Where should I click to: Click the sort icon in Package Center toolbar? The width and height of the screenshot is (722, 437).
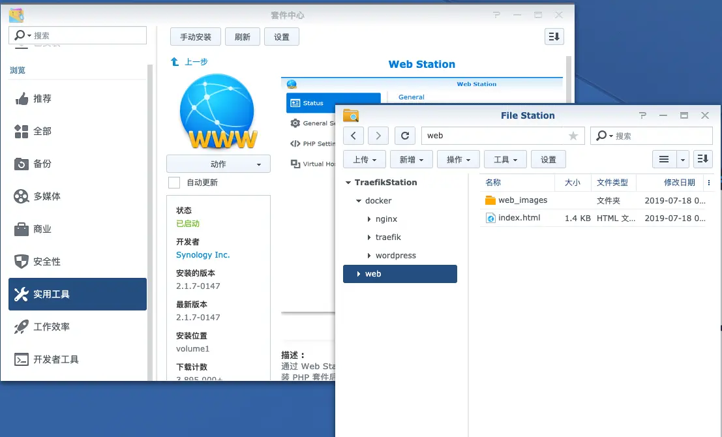tap(554, 37)
